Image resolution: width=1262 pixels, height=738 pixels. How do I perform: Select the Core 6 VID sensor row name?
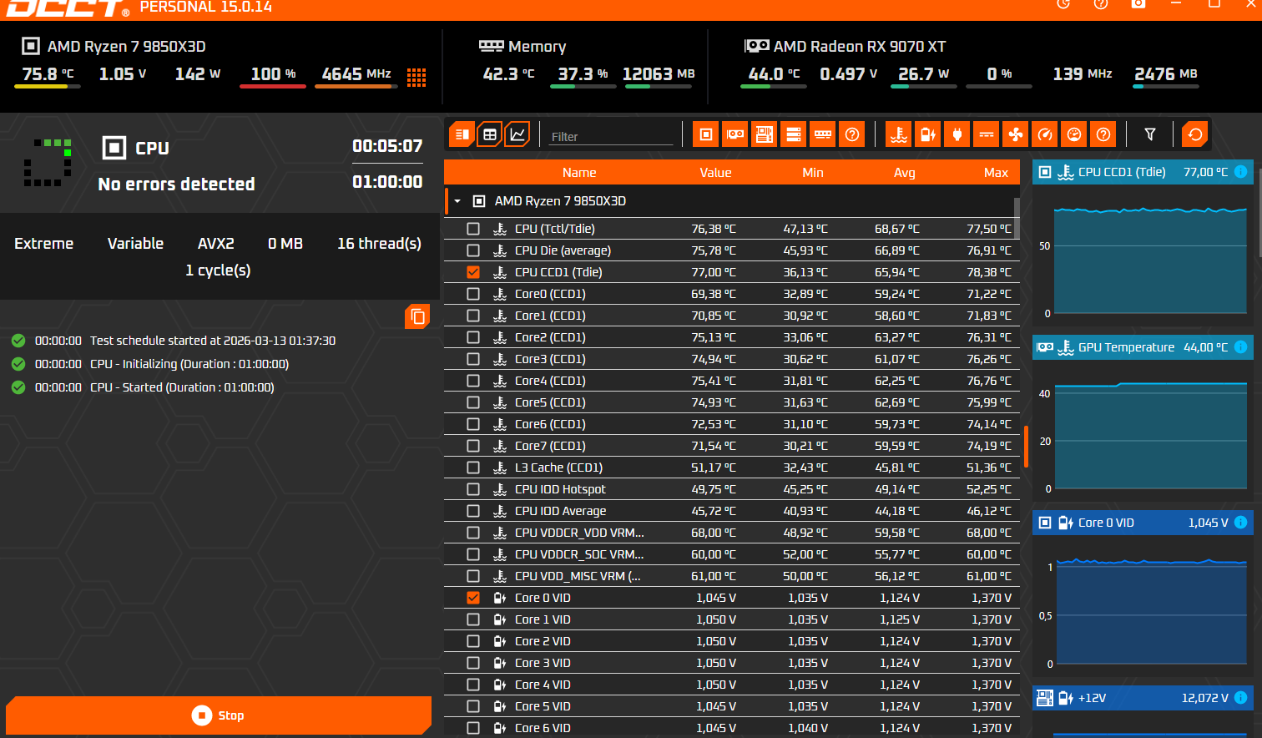[543, 728]
